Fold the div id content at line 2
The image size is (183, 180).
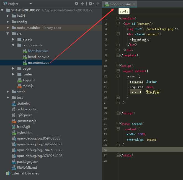pyautogui.click(x=118, y=24)
